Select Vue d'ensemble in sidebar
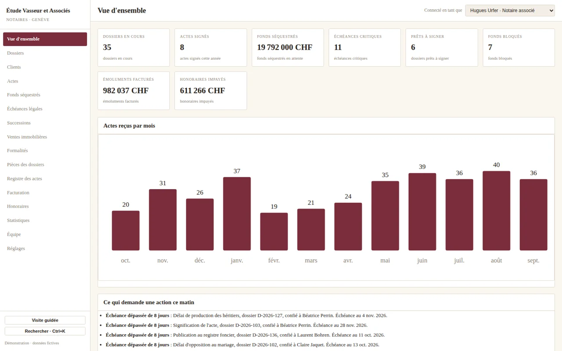 (x=45, y=39)
